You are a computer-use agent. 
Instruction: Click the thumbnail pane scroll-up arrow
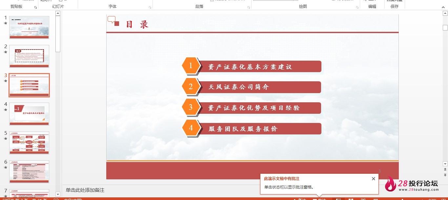pos(58,13)
